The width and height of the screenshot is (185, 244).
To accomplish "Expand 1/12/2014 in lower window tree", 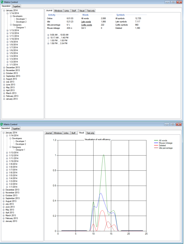I will pyautogui.click(x=7, y=156).
